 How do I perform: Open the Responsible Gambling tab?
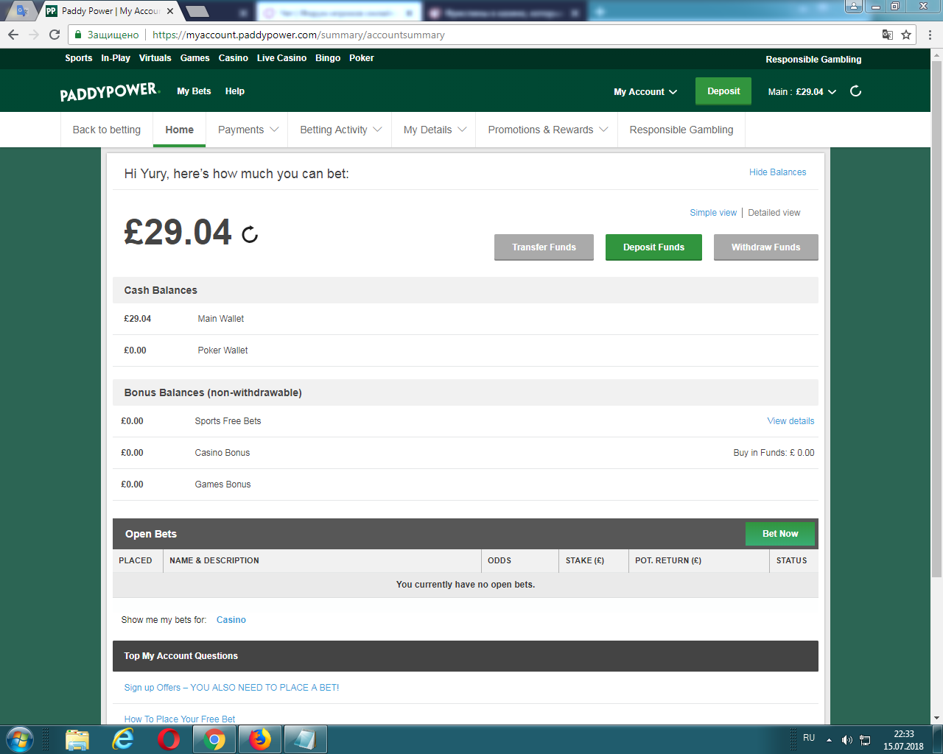pyautogui.click(x=681, y=130)
